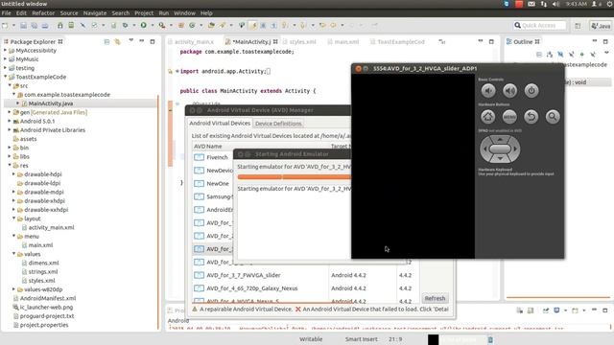Open the Java perspective button

pyautogui.click(x=601, y=26)
